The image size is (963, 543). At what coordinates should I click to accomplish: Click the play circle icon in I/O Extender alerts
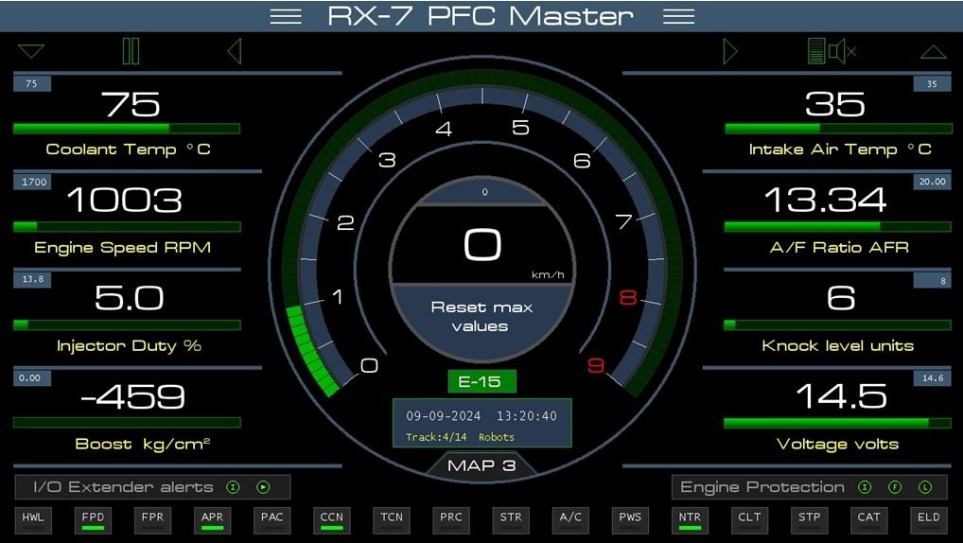pyautogui.click(x=263, y=487)
